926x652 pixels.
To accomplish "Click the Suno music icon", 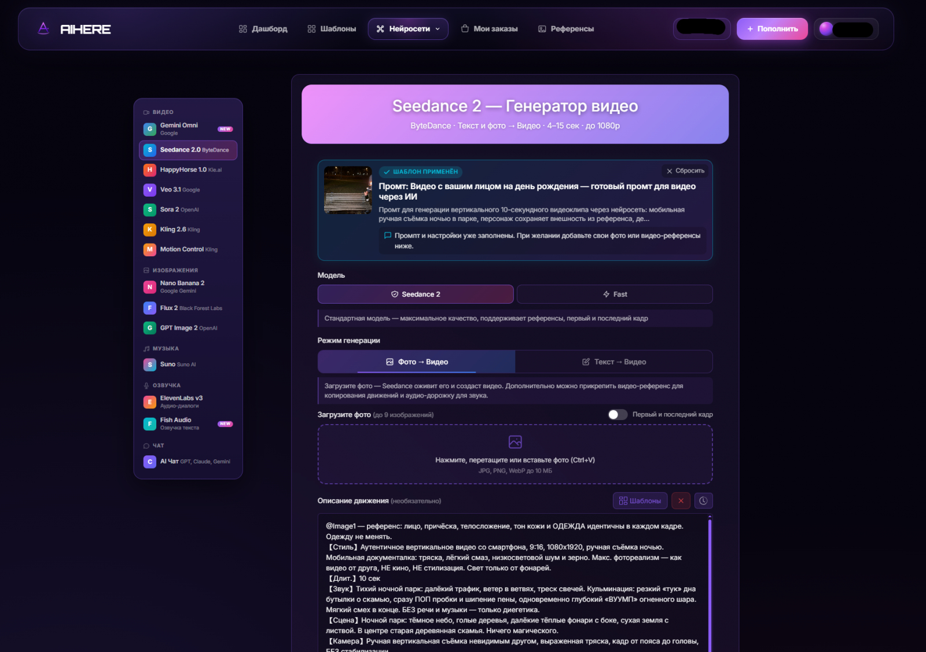I will pos(150,364).
